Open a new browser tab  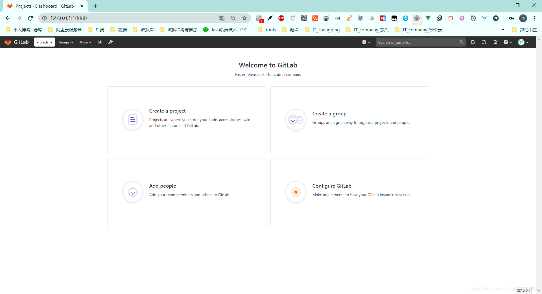95,6
